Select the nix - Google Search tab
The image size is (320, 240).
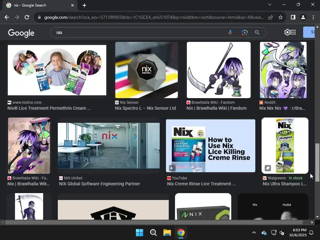click(40, 5)
